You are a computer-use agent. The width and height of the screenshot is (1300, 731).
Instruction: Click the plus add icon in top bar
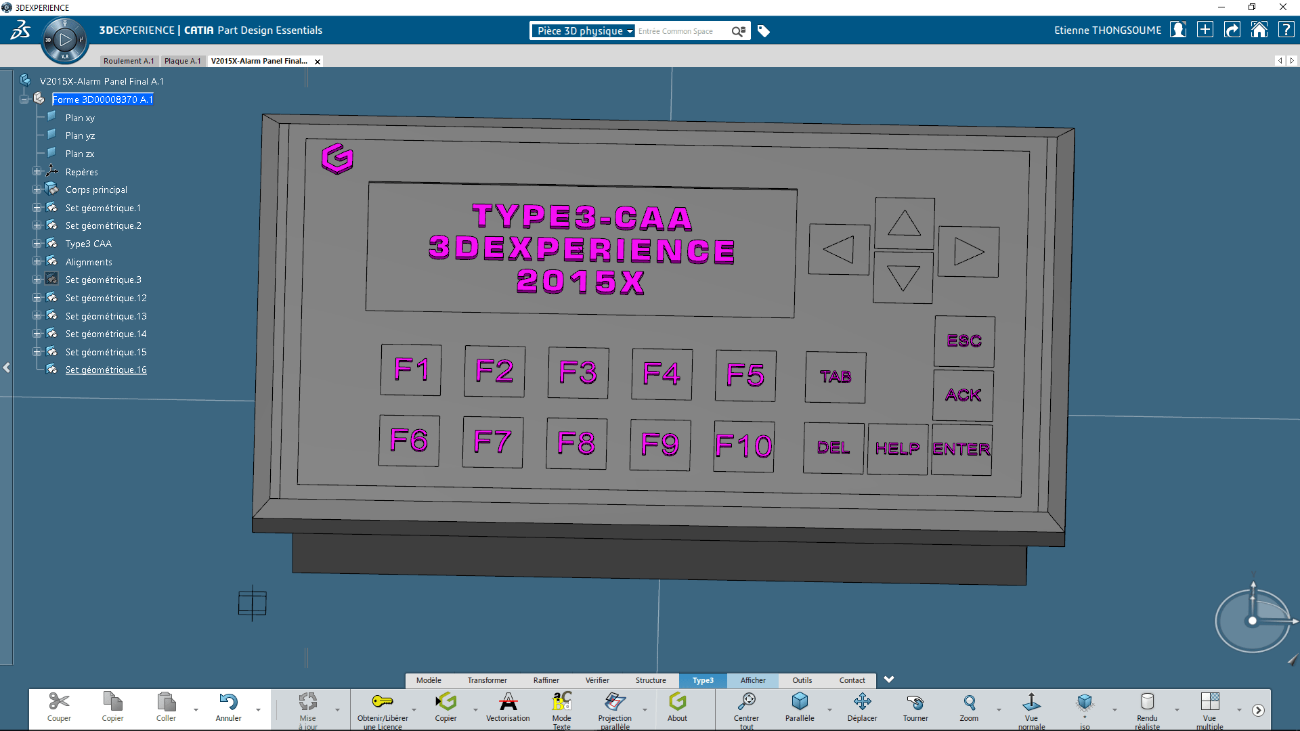tap(1205, 30)
